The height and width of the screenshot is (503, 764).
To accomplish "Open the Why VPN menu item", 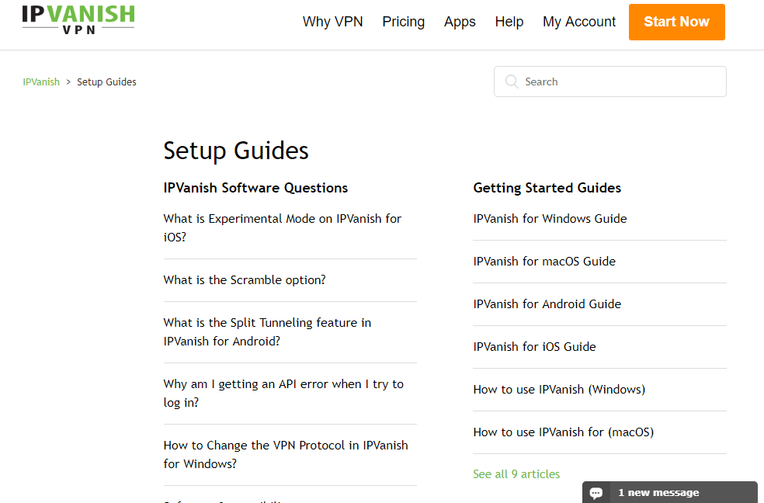I will pos(333,22).
